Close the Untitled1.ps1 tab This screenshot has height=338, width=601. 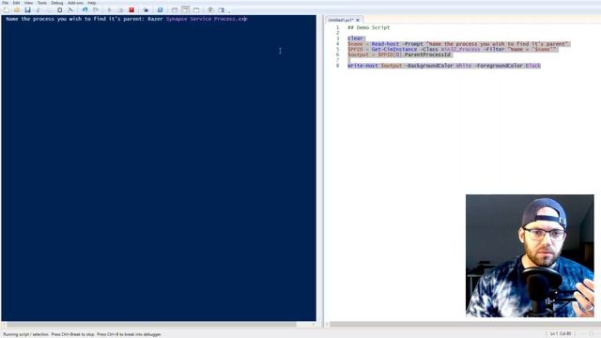[x=358, y=20]
